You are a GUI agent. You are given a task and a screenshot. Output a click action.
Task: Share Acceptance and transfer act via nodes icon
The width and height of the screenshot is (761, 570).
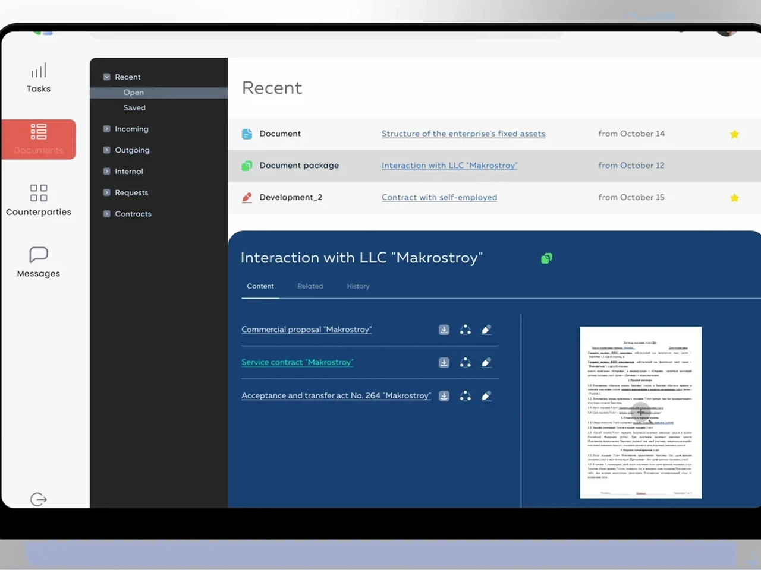(x=466, y=396)
